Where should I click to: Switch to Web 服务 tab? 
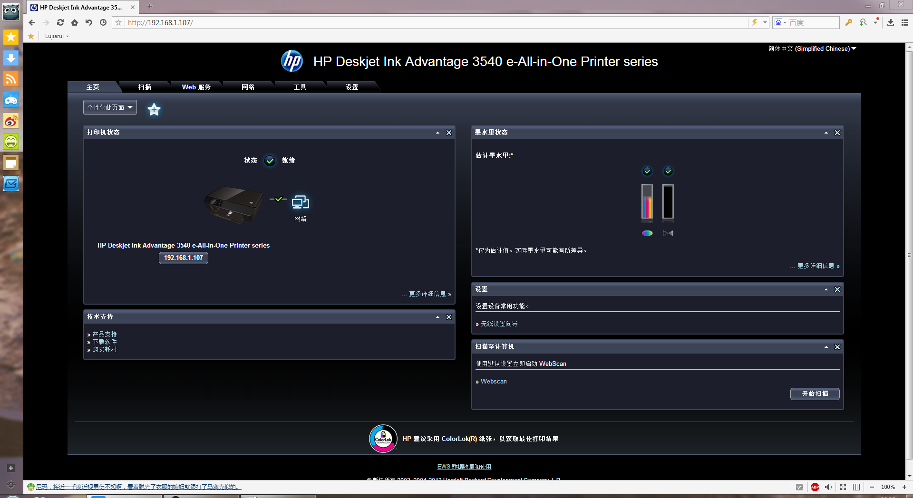tap(196, 87)
